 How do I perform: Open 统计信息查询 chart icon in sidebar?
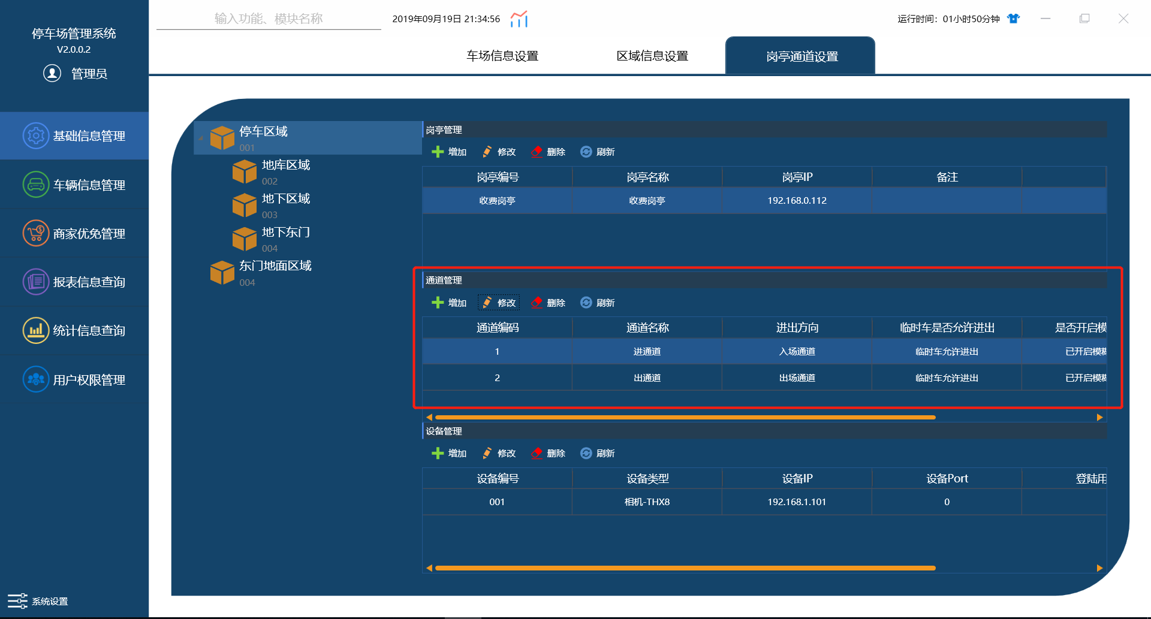(x=36, y=330)
